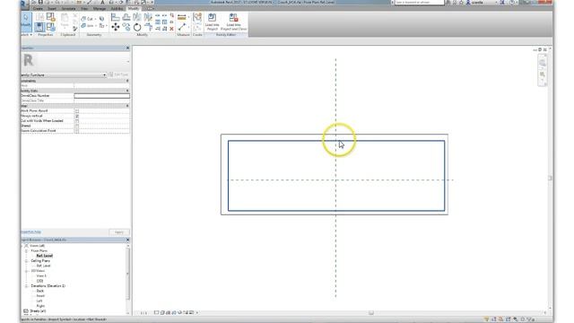Viewport: 574px width, 323px height.
Task: Click the text tool A in quick access
Action: coord(102,3)
